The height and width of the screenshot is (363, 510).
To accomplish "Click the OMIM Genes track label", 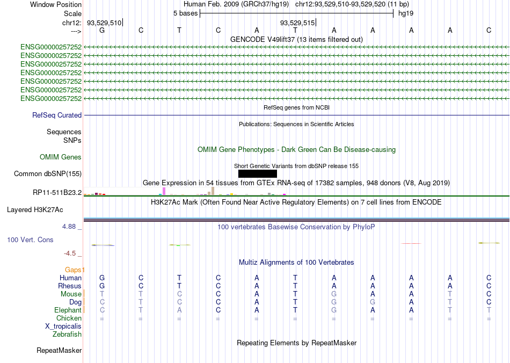I will tap(61, 157).
